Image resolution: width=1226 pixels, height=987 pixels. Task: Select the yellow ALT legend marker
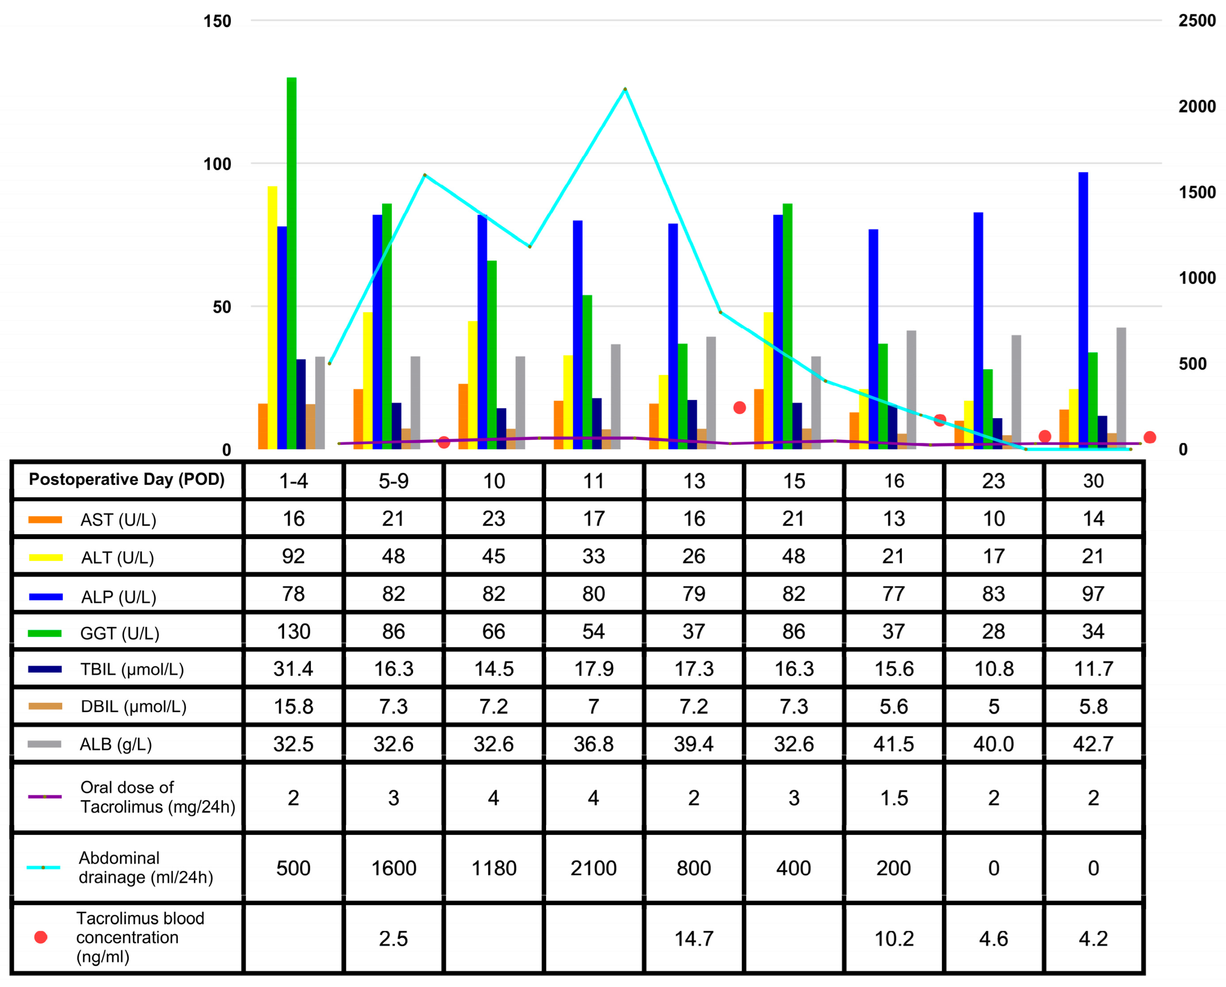click(45, 558)
